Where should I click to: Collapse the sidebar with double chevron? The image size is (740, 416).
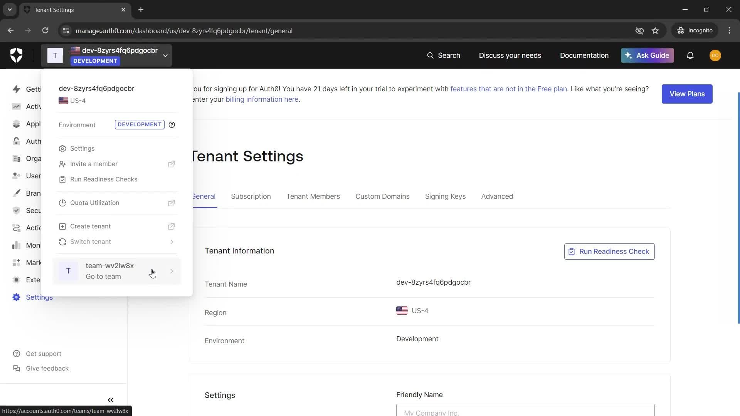pyautogui.click(x=111, y=400)
